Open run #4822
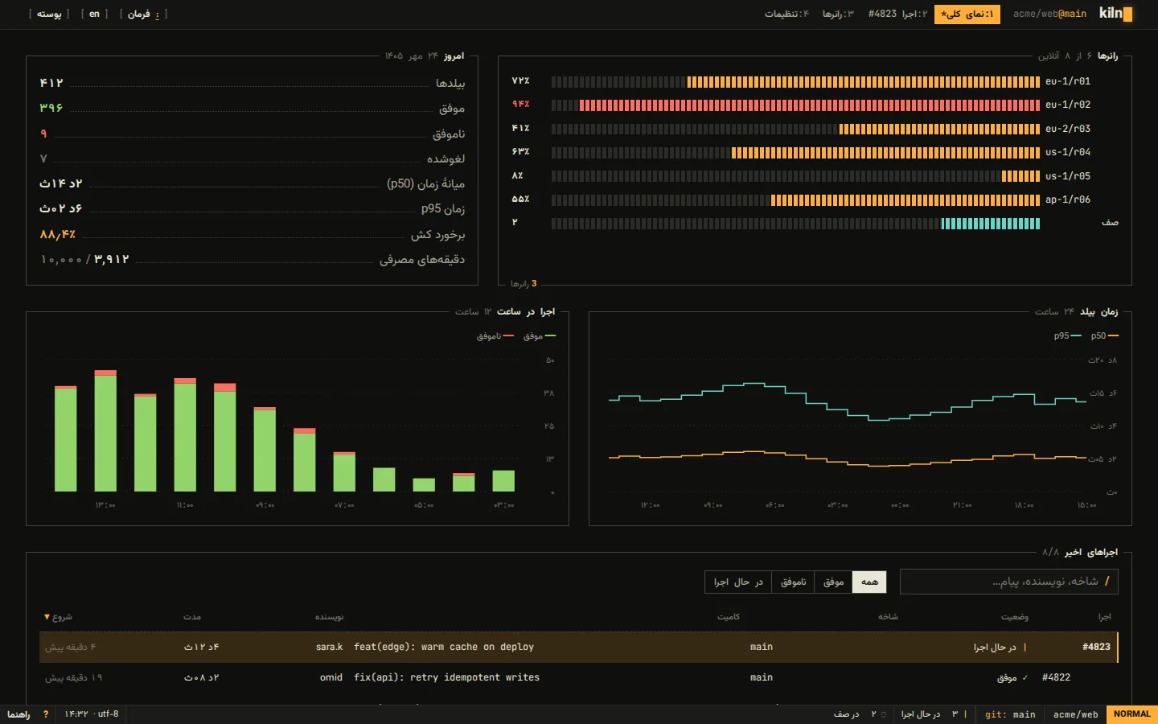This screenshot has height=724, width=1158. (1056, 677)
